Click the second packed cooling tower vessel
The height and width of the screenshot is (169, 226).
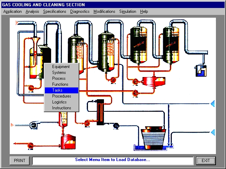point(106,52)
